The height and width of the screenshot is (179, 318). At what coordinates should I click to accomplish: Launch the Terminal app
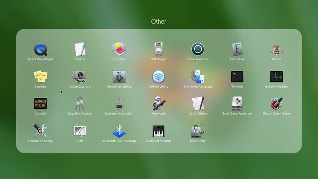[x=237, y=77]
